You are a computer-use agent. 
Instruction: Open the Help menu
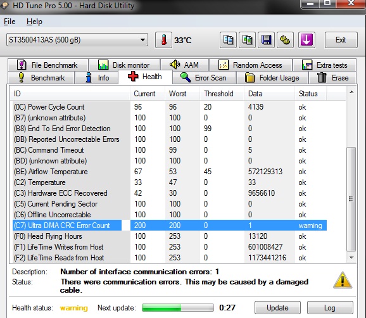(34, 22)
